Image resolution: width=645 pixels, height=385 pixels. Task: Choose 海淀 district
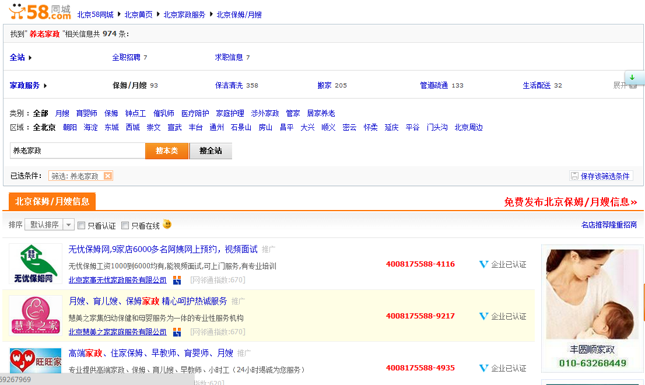click(x=90, y=127)
